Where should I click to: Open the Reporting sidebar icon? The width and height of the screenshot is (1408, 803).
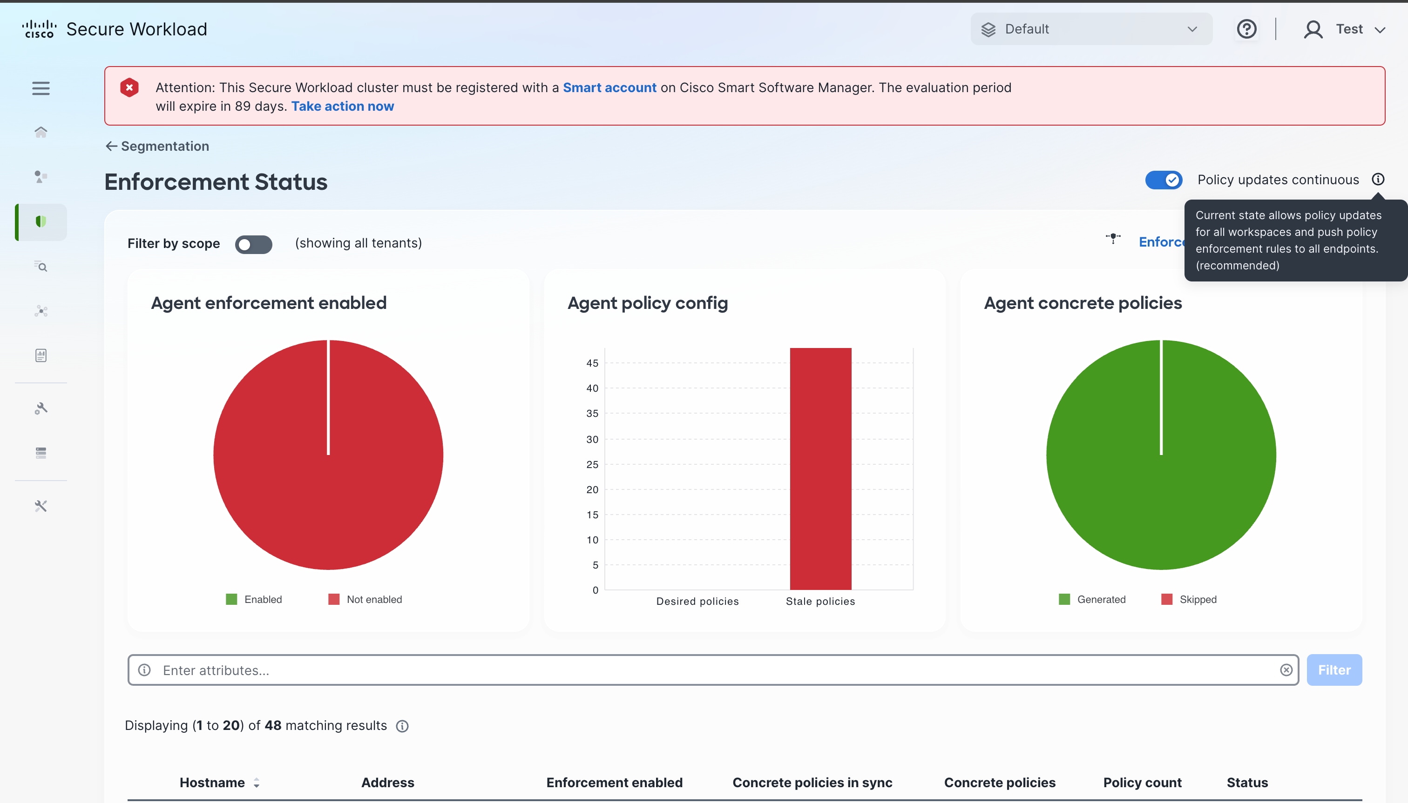pos(41,355)
